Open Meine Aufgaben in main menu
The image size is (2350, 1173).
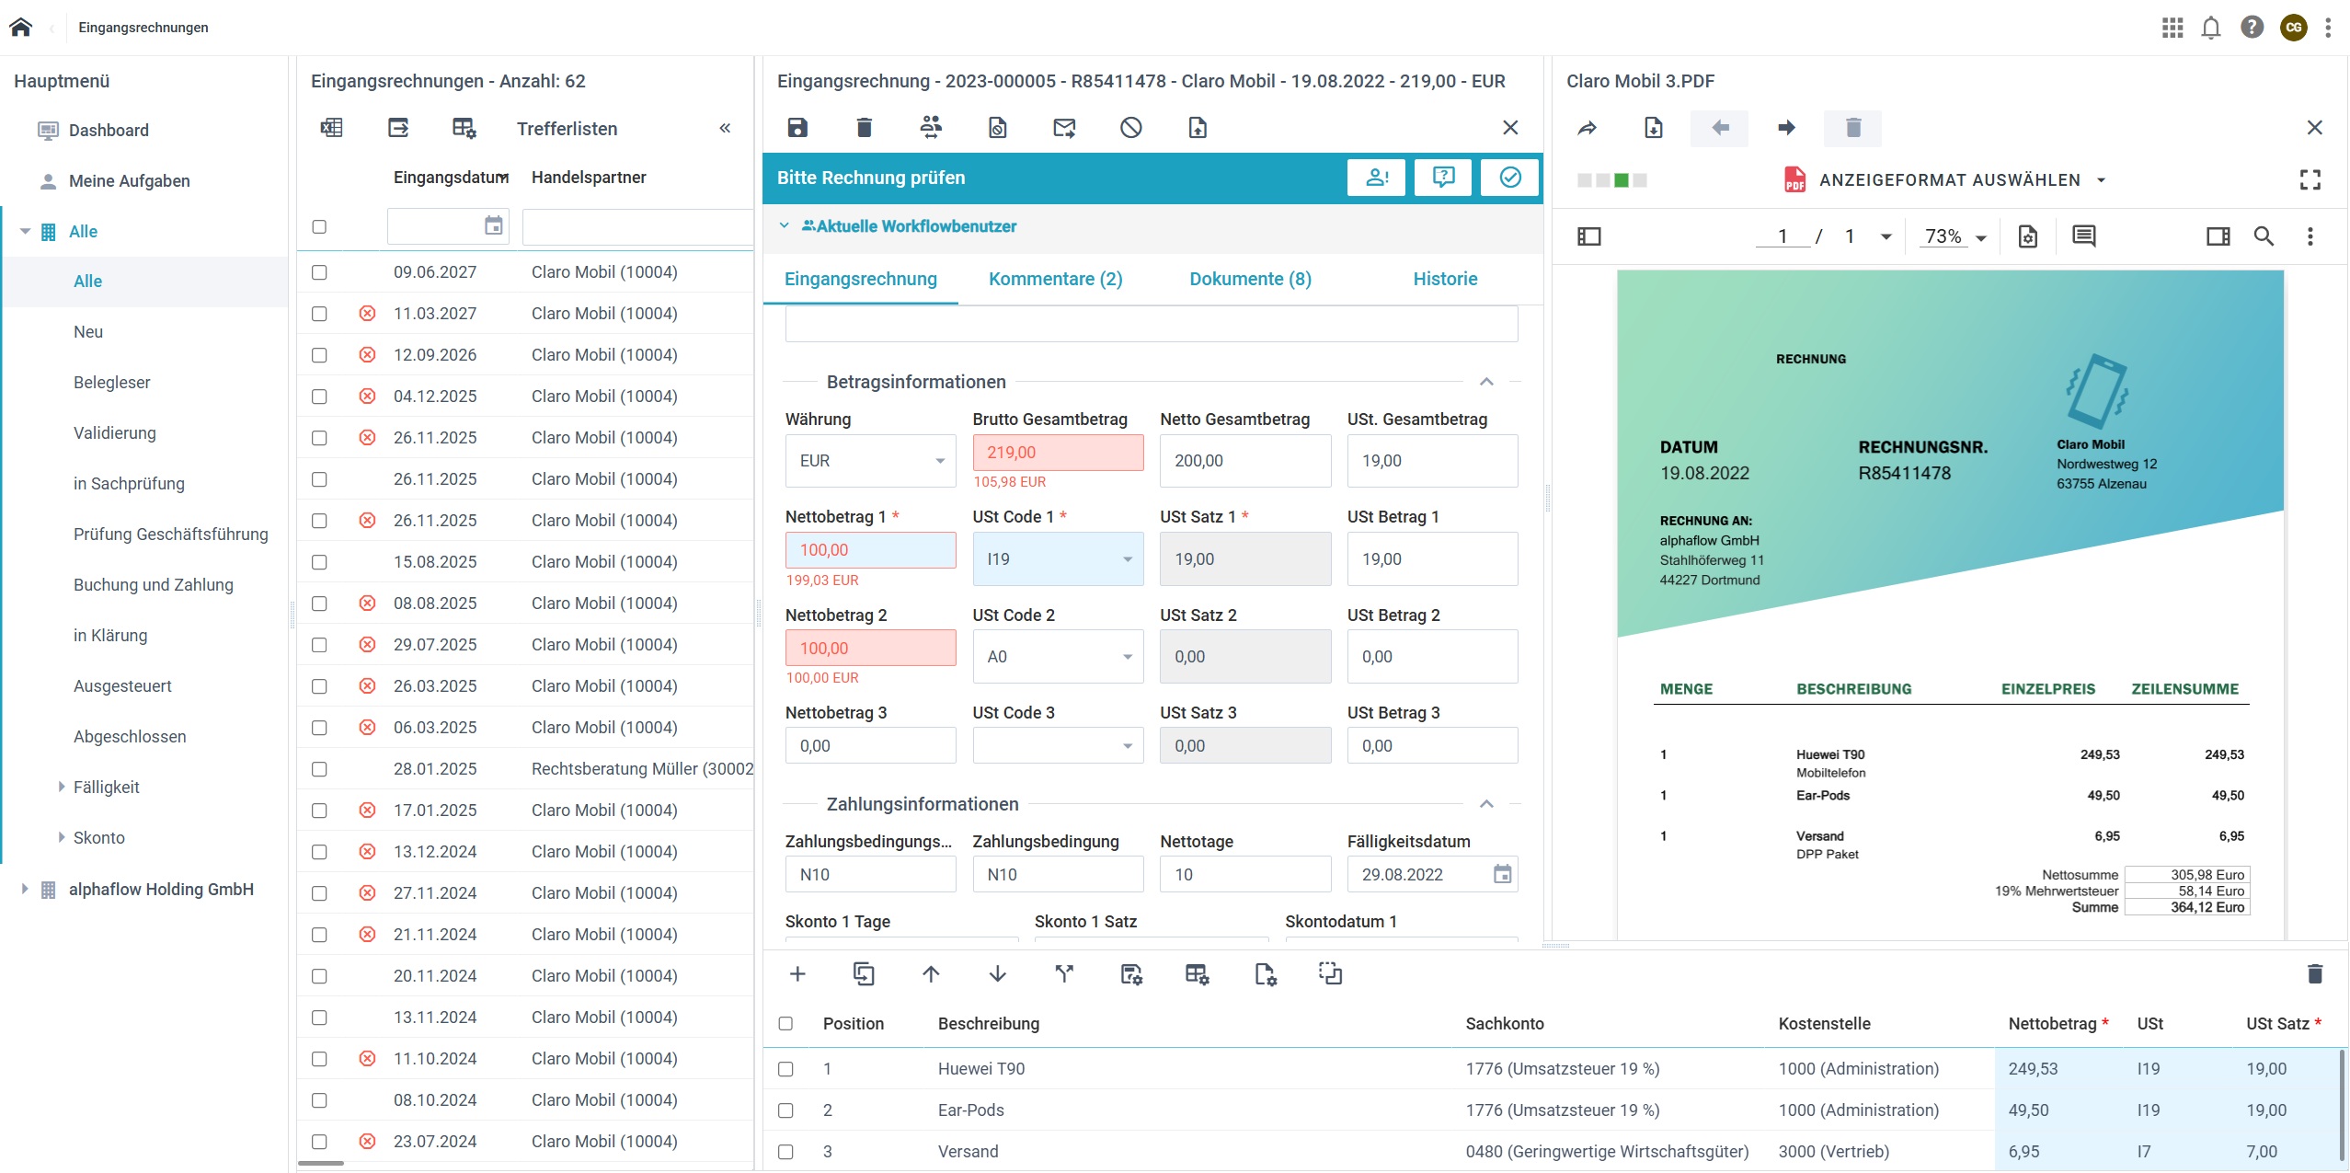129,181
